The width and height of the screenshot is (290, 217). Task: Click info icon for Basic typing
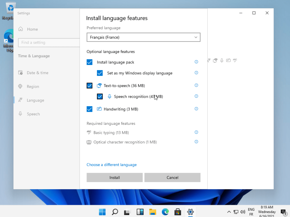[x=196, y=132]
